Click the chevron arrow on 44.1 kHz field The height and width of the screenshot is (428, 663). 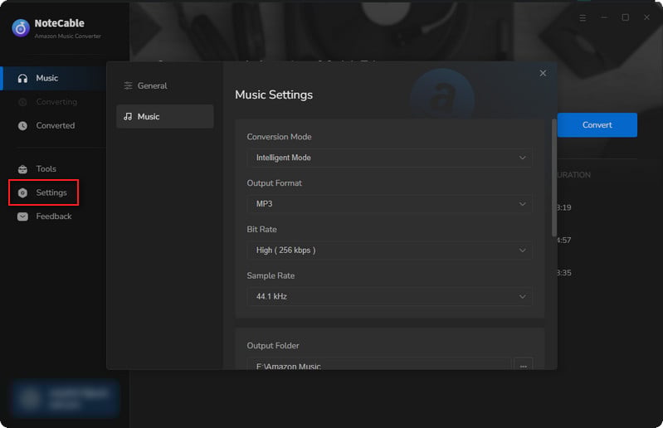pyautogui.click(x=523, y=297)
